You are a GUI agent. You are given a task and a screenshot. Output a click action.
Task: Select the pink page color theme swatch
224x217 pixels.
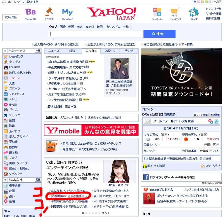[x=199, y=2]
